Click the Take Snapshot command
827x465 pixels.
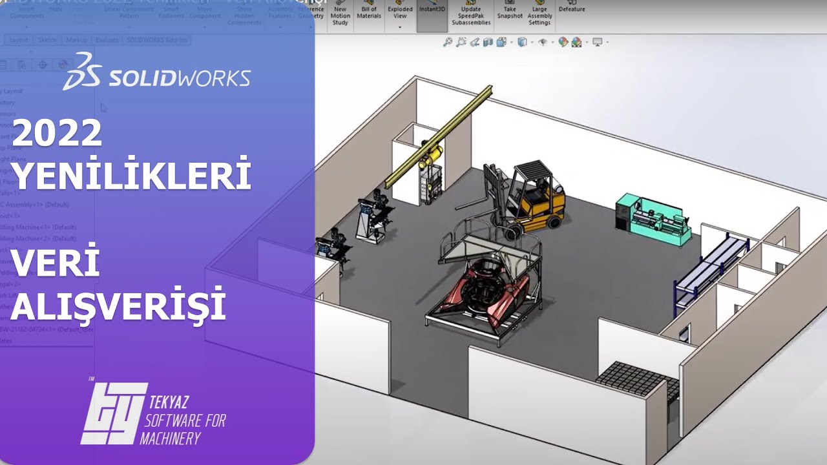[x=510, y=10]
